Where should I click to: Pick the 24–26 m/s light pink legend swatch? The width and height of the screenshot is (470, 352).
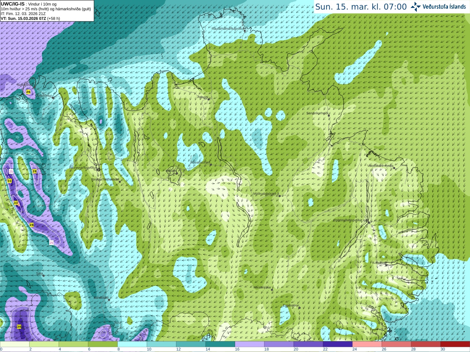pos(367,344)
